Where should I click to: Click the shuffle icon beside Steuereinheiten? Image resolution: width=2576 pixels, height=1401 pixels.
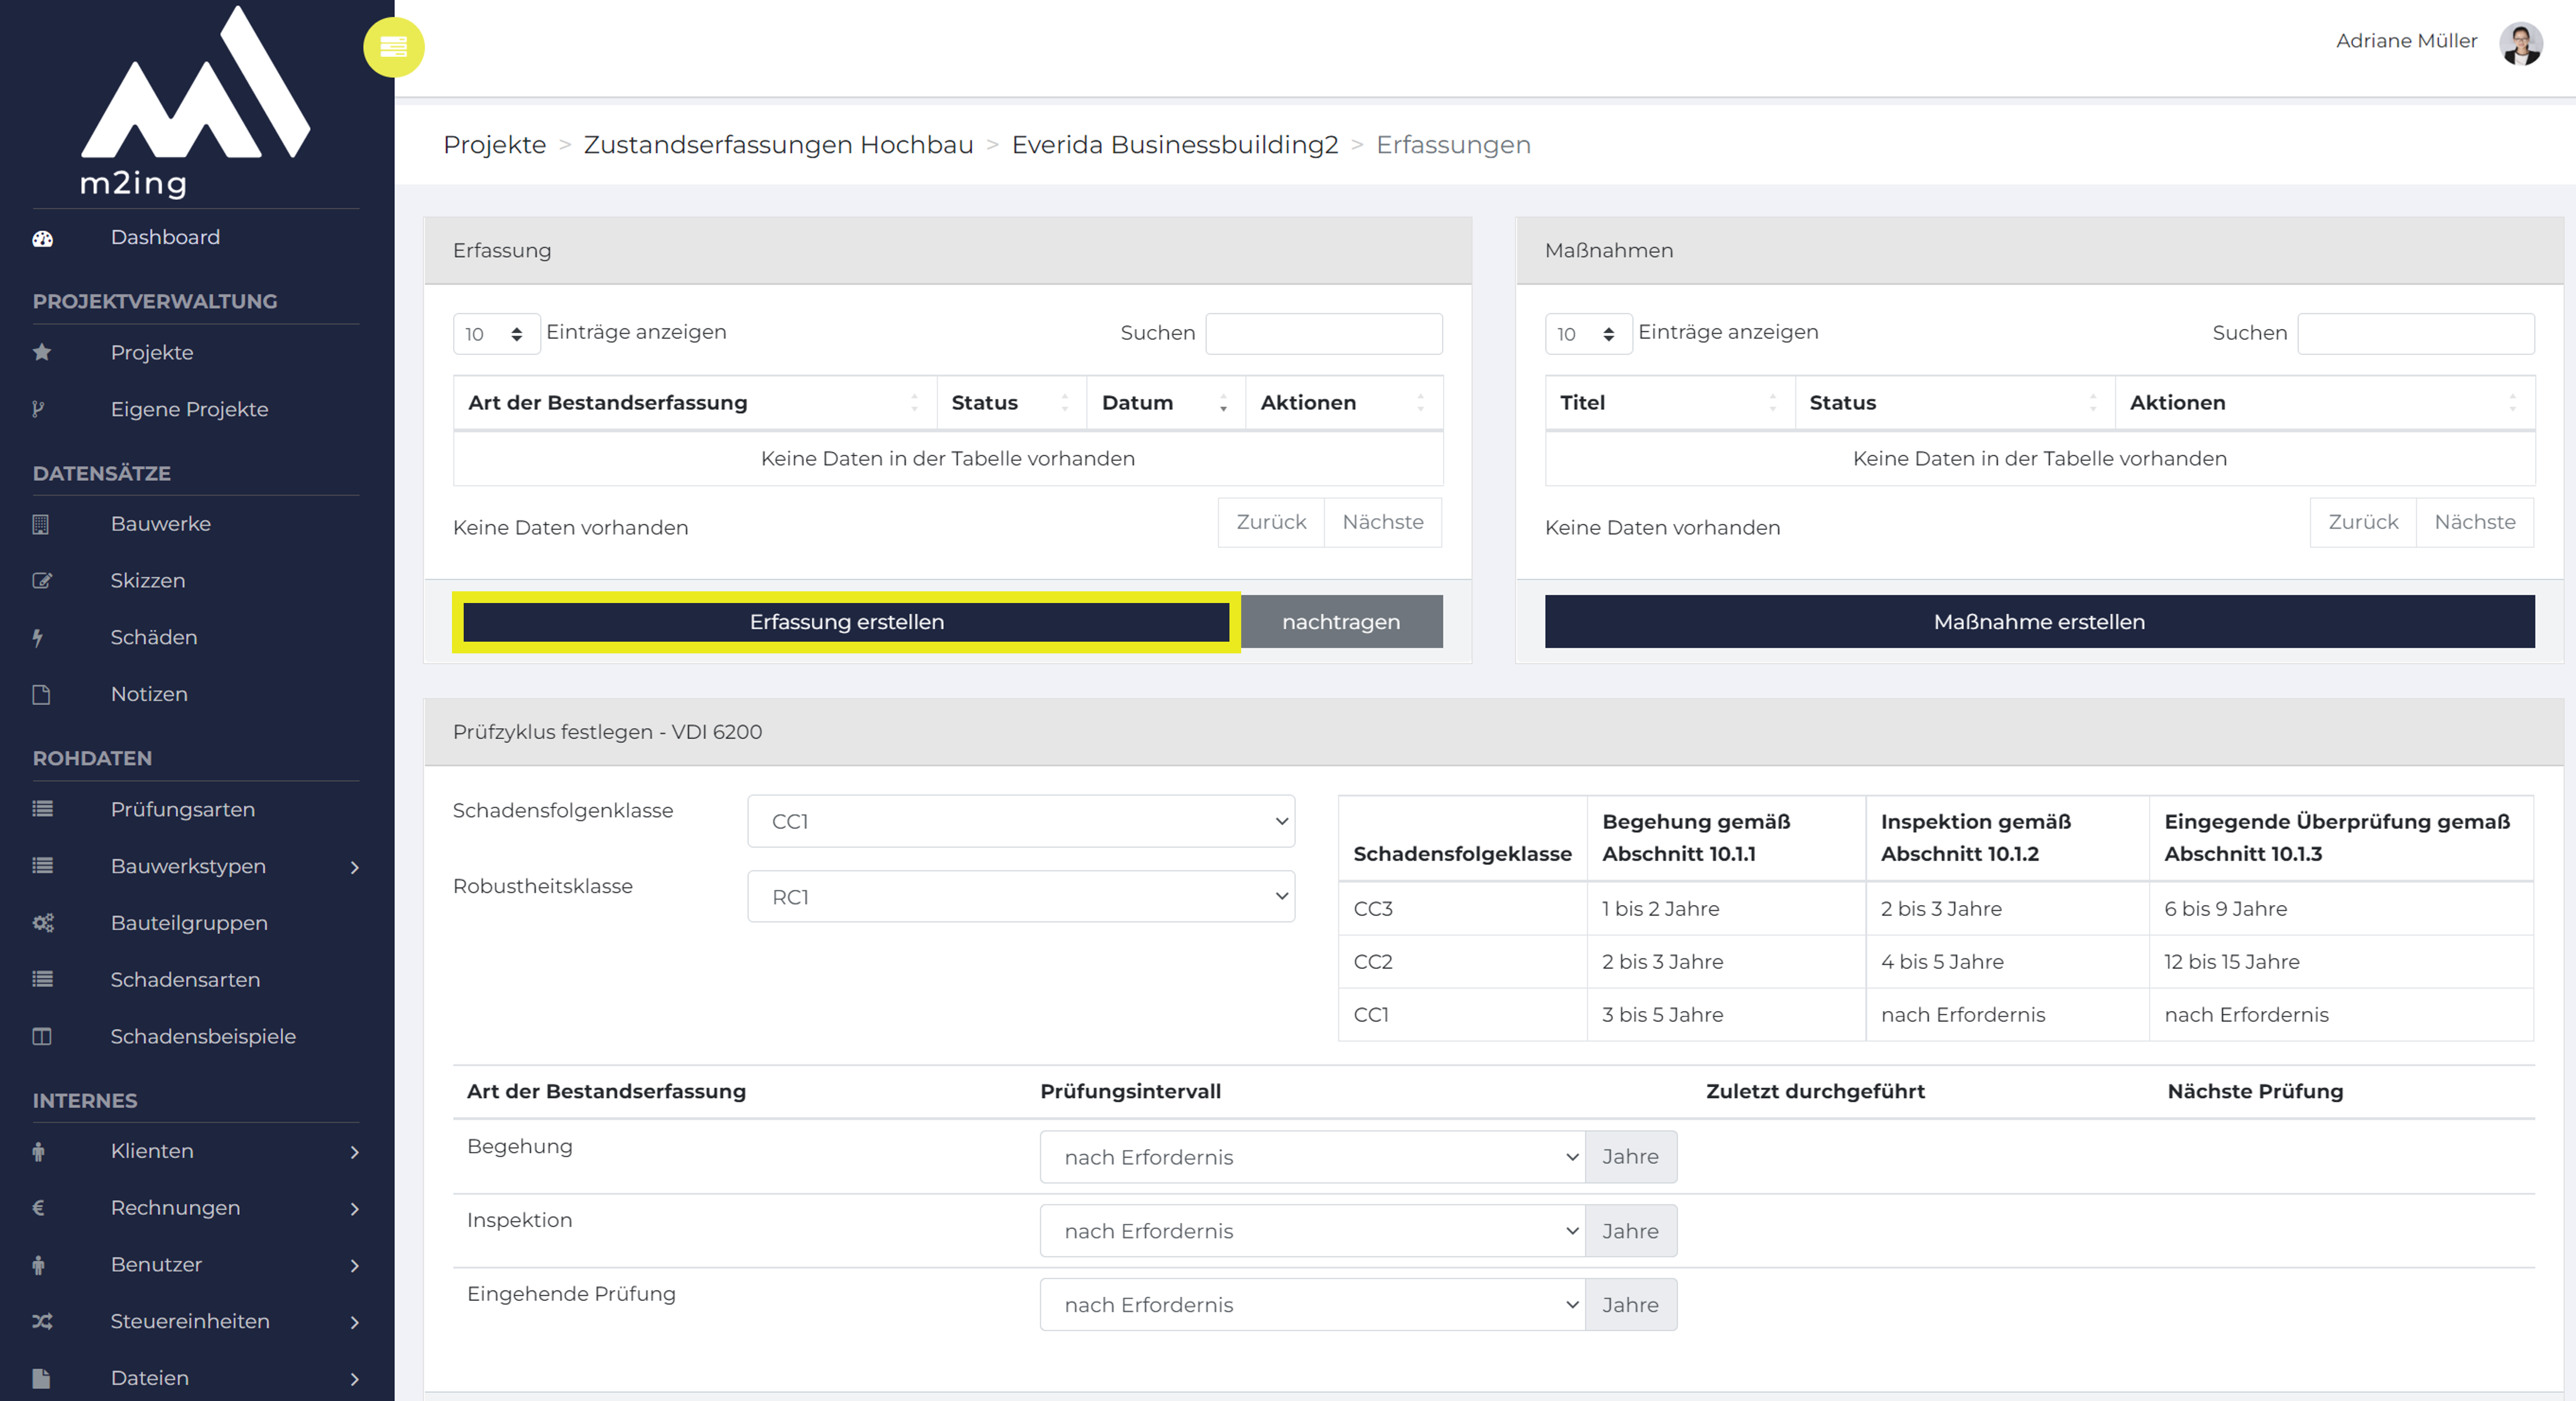(x=42, y=1321)
